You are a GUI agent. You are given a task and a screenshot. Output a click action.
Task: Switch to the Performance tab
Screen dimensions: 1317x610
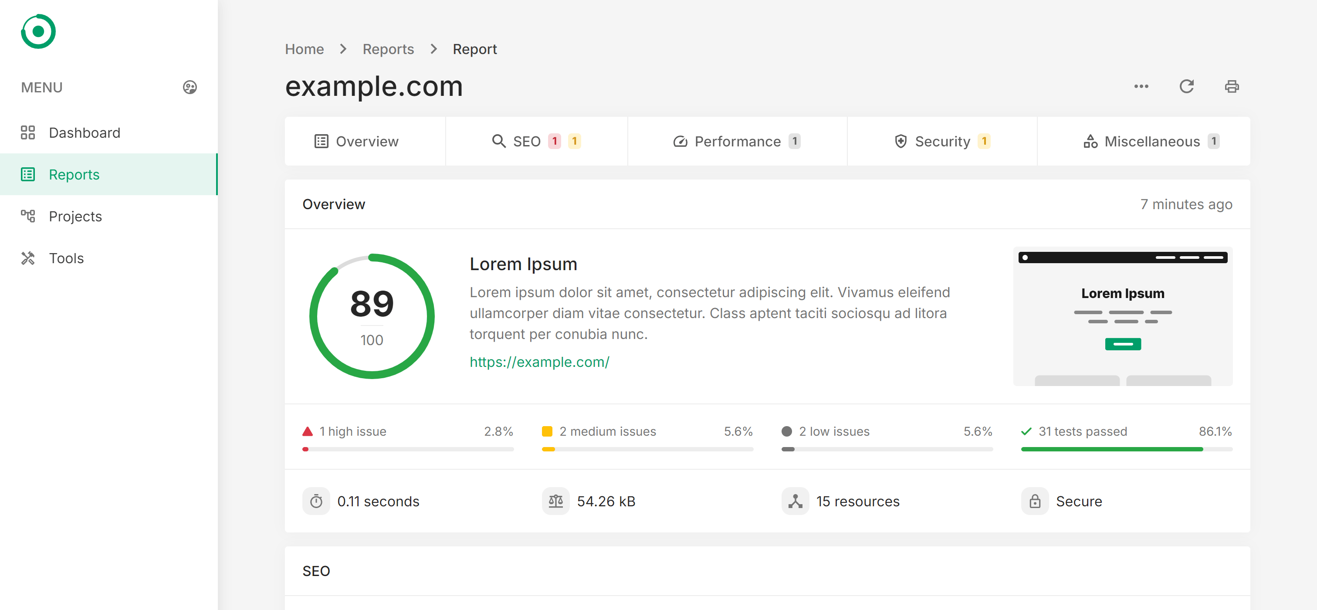click(738, 140)
